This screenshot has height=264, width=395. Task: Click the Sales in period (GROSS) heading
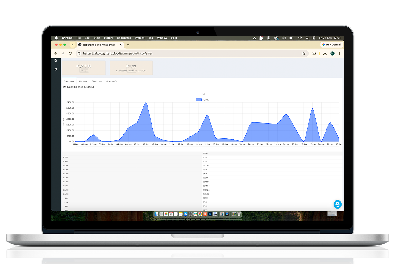point(80,87)
